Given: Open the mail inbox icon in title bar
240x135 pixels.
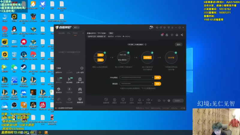Looking at the screenshot, I should click(x=161, y=28).
